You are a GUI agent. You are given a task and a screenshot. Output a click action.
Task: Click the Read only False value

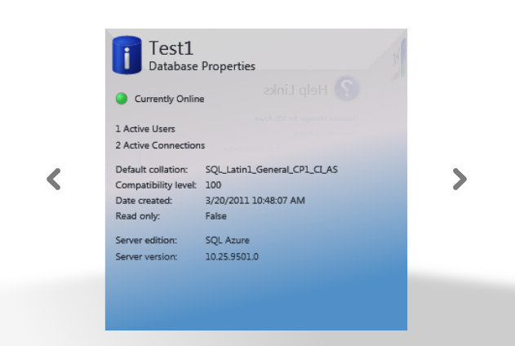point(215,216)
